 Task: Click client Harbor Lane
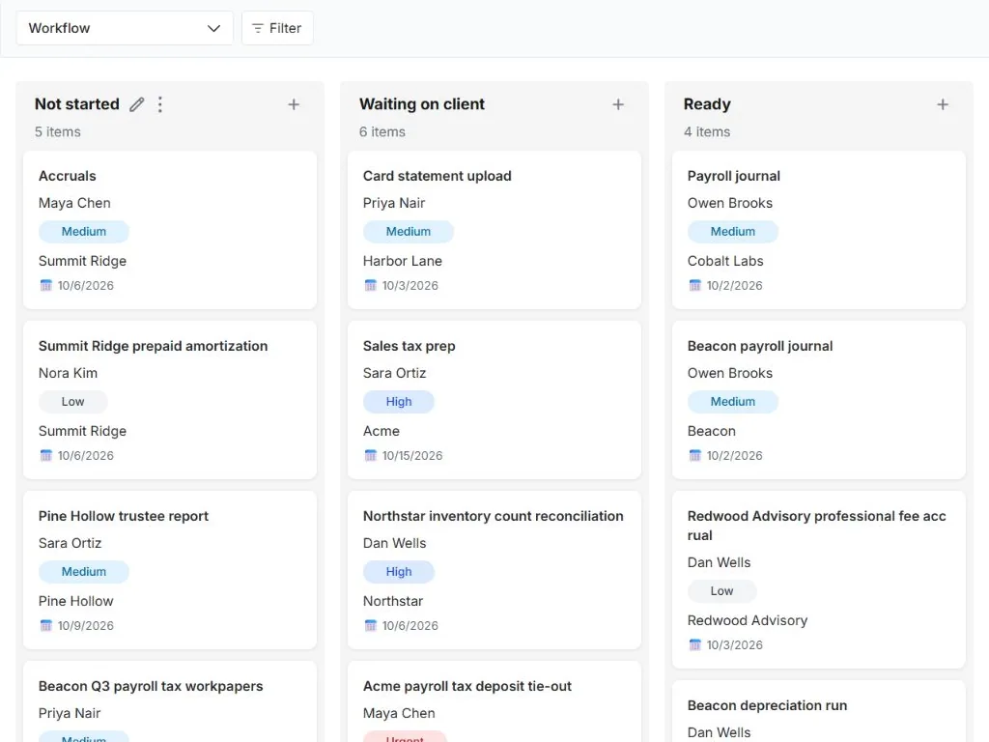click(x=403, y=261)
